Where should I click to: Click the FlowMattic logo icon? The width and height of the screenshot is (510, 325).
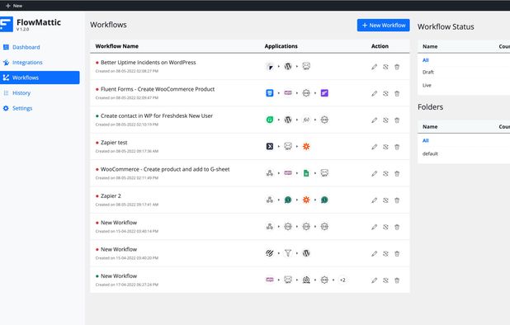(x=6, y=25)
